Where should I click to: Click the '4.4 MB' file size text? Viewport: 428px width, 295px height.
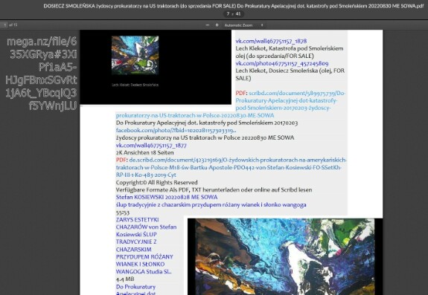(125, 279)
